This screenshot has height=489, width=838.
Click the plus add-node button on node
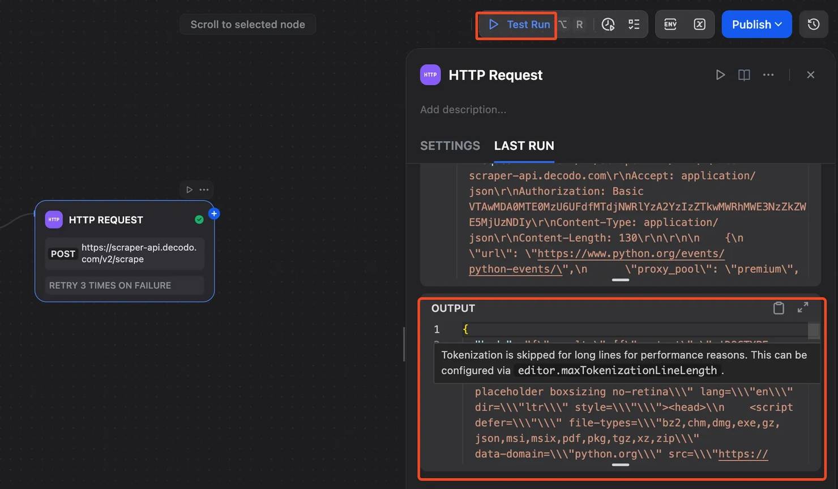click(214, 213)
